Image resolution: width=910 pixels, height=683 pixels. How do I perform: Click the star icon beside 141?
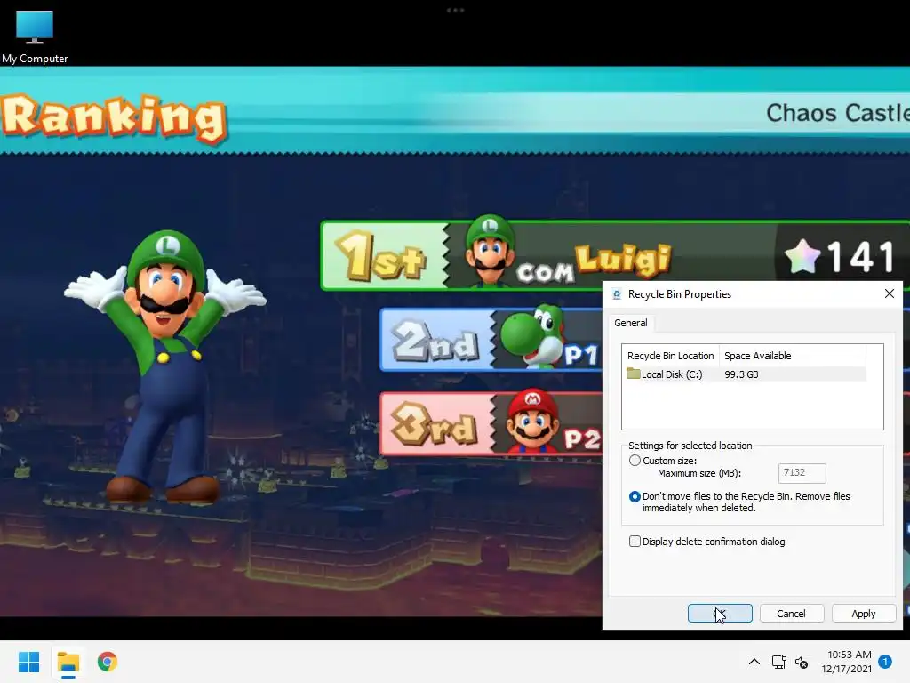click(x=802, y=256)
